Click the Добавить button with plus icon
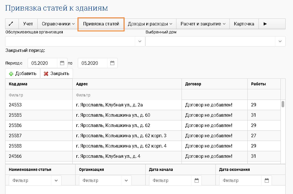This screenshot has width=293, height=194. [23, 74]
